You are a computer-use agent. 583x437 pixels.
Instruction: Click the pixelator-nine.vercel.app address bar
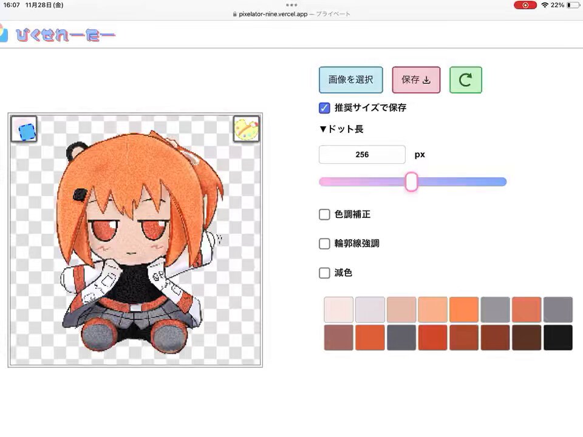(x=291, y=14)
